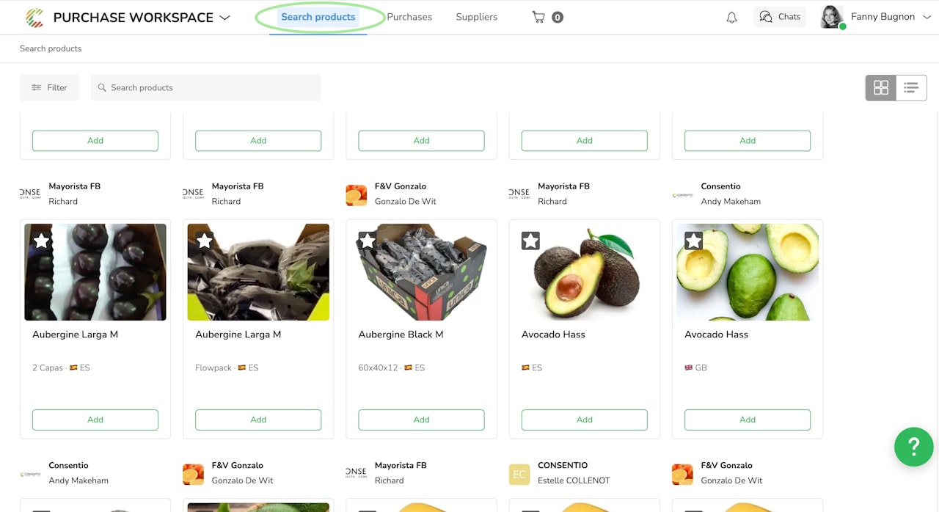939x512 pixels.
Task: Click the notifications bell icon
Action: coord(731,18)
